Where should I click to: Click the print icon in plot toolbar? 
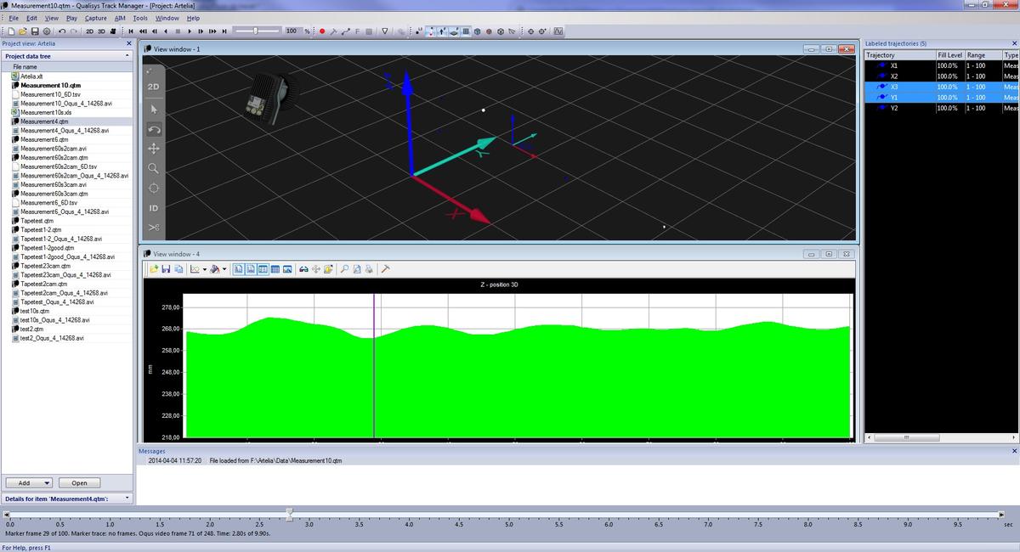click(369, 269)
